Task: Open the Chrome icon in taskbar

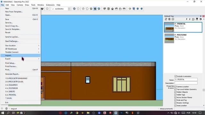Action: 77,113
